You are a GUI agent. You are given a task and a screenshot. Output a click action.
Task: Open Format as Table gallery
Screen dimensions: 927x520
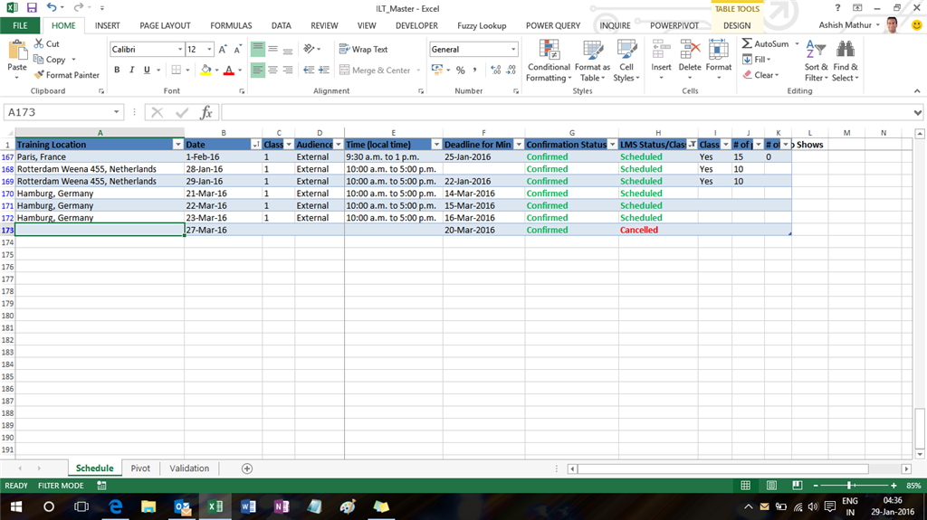pyautogui.click(x=592, y=61)
